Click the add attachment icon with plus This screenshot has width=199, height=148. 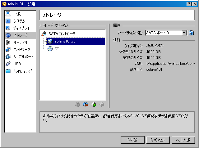pos(94,105)
